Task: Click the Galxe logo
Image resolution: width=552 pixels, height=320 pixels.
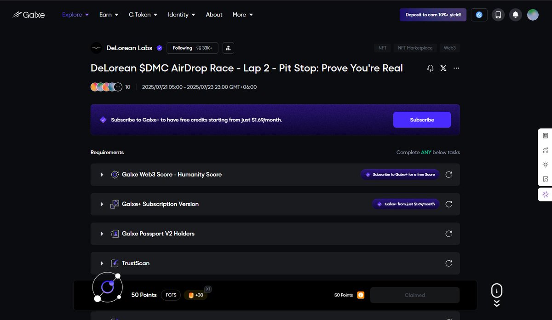Action: [29, 15]
